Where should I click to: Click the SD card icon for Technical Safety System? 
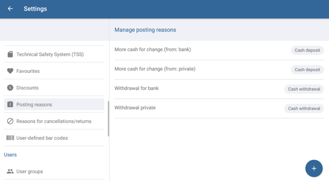coord(10,54)
